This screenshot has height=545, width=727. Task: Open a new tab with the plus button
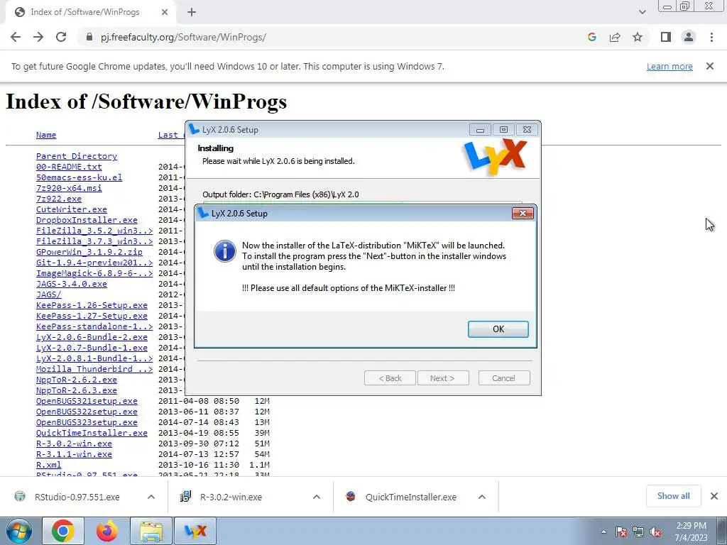[x=192, y=12]
